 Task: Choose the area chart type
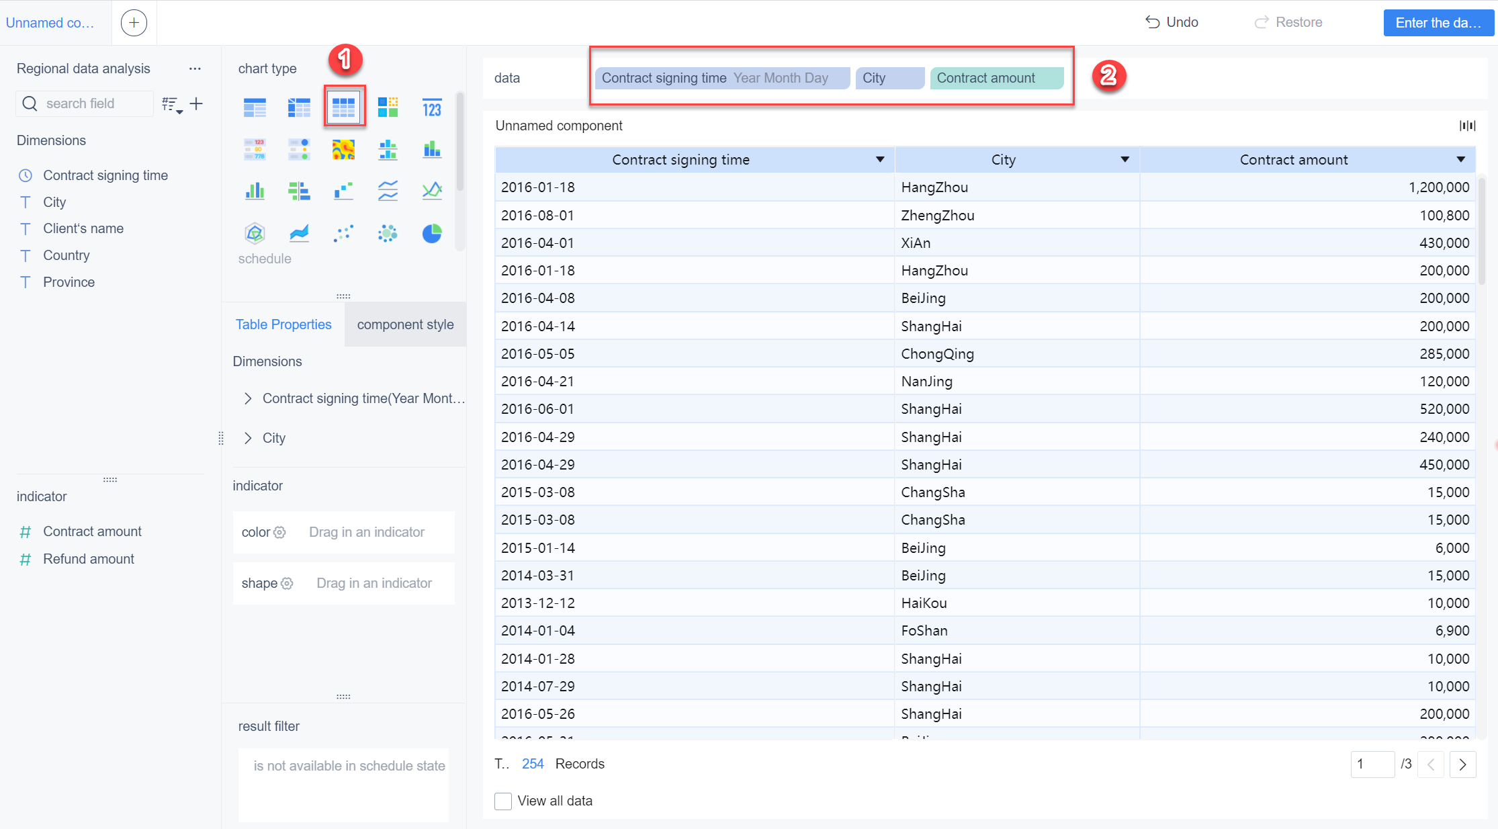299,233
